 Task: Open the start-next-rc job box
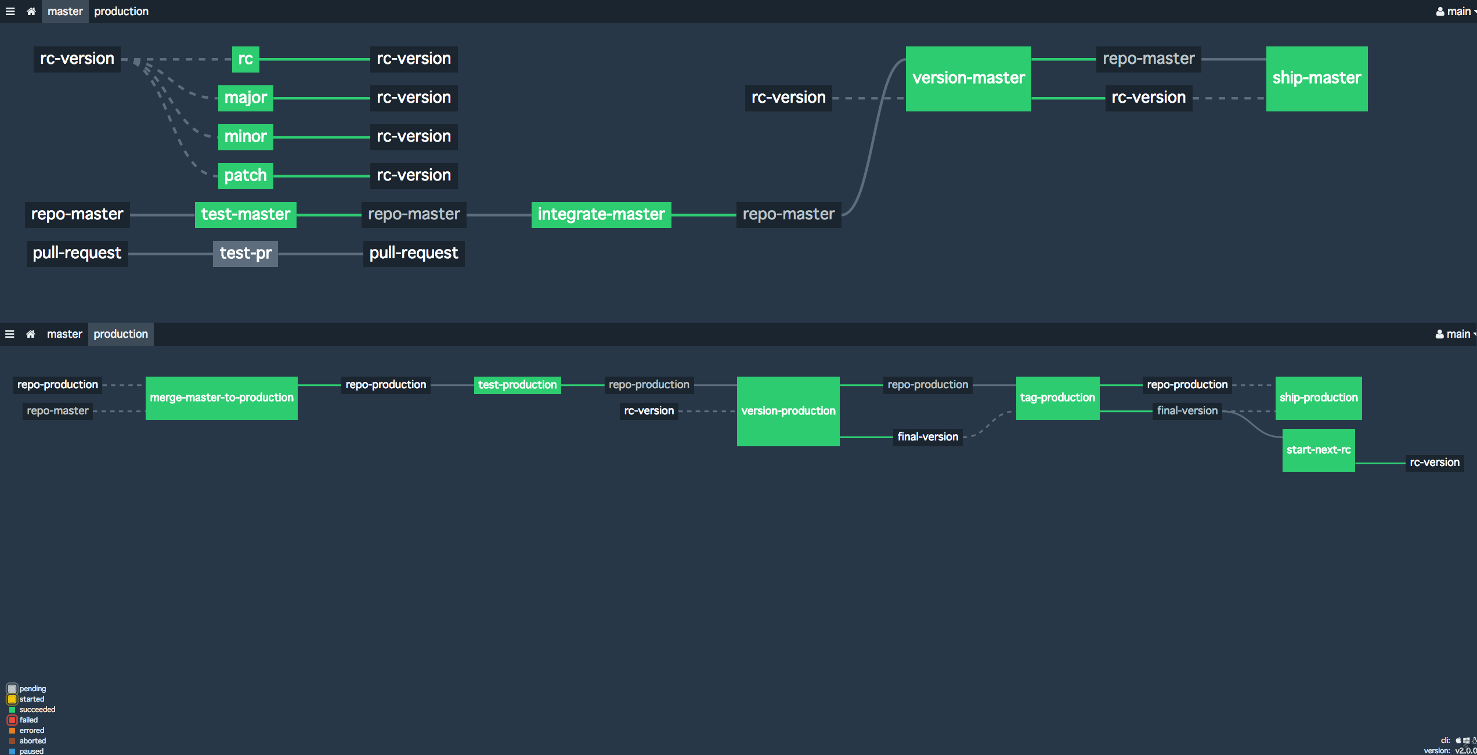1319,450
